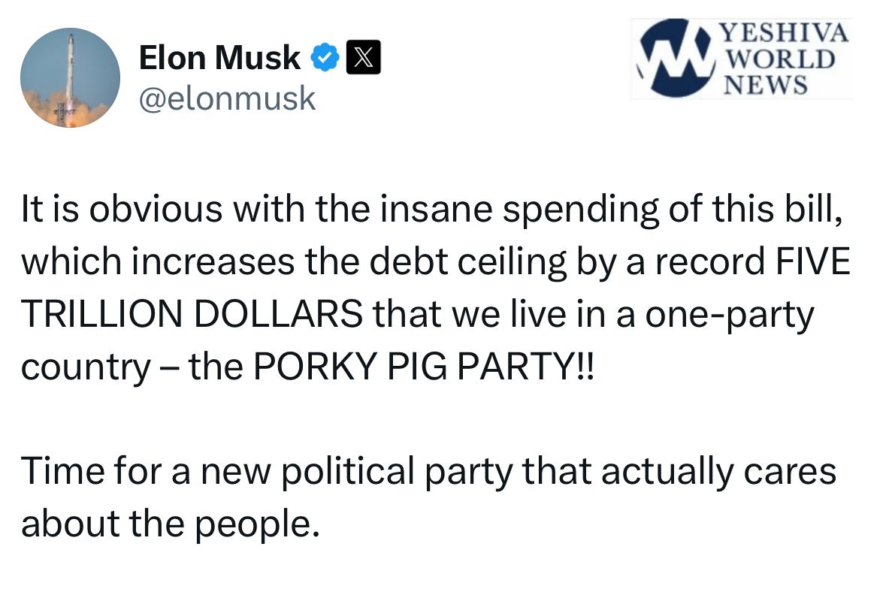Click the final line "about the people."
This screenshot has height=601, width=886.
coord(165,524)
